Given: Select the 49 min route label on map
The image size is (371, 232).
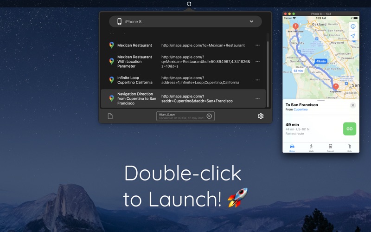Looking at the screenshot, I should point(321,61).
